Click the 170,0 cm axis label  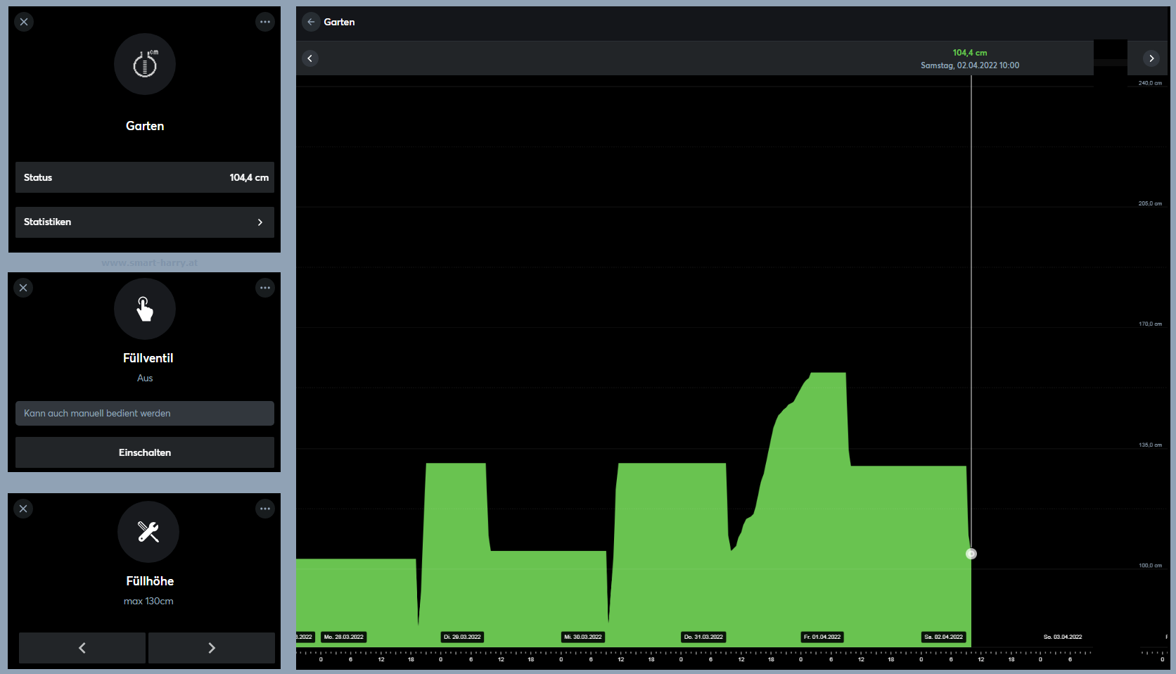coord(1150,324)
